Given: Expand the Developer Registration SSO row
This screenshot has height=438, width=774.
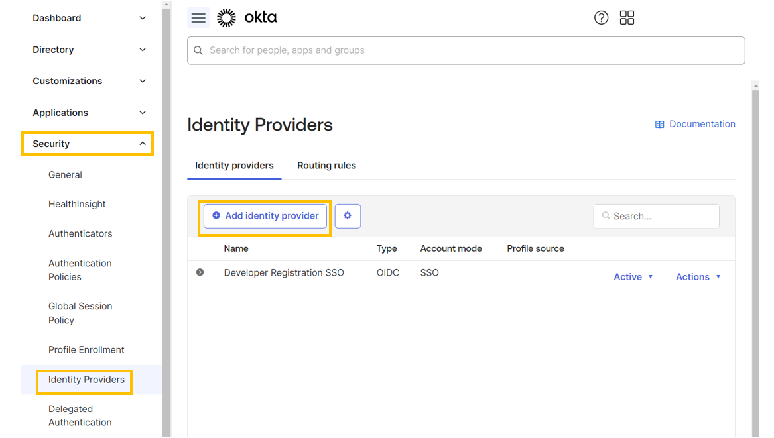Looking at the screenshot, I should pyautogui.click(x=200, y=272).
